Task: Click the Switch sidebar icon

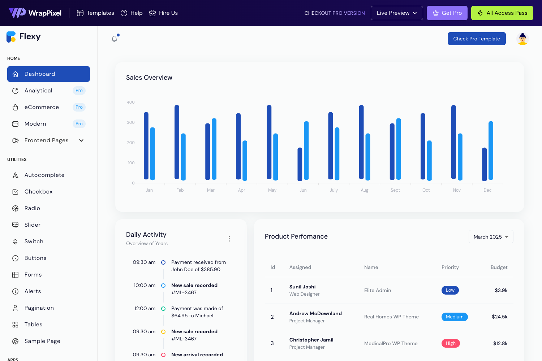Action: 15,241
